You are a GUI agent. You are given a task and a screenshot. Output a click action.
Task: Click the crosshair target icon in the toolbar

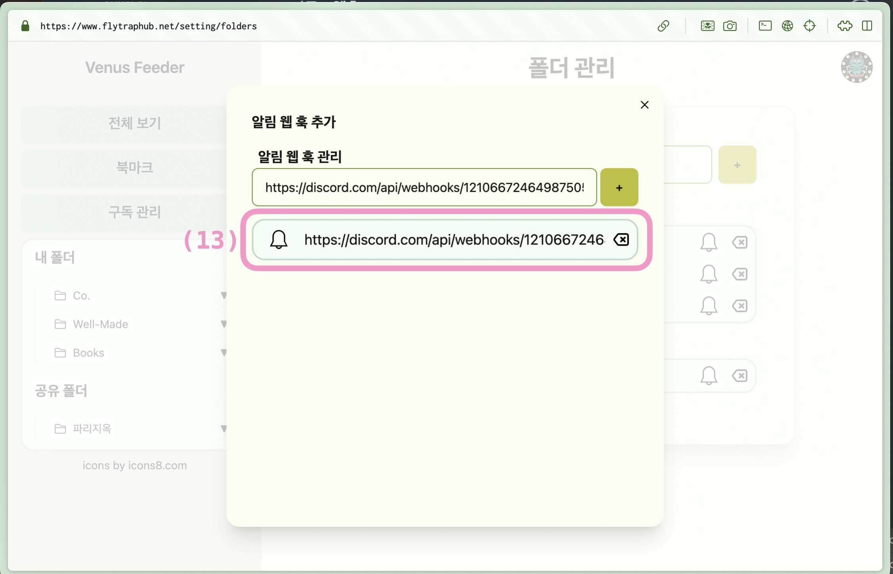[809, 26]
